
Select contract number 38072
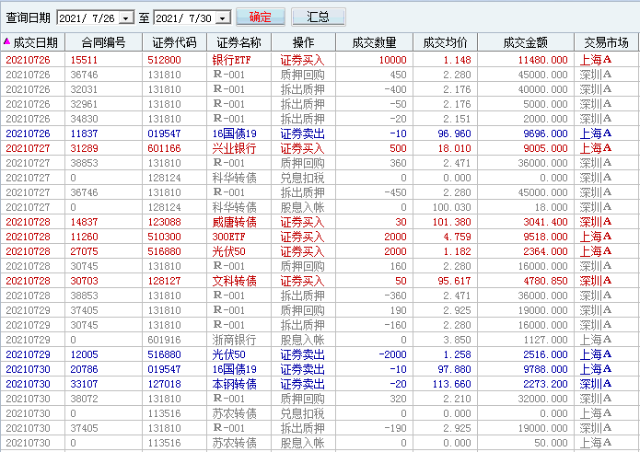click(84, 399)
